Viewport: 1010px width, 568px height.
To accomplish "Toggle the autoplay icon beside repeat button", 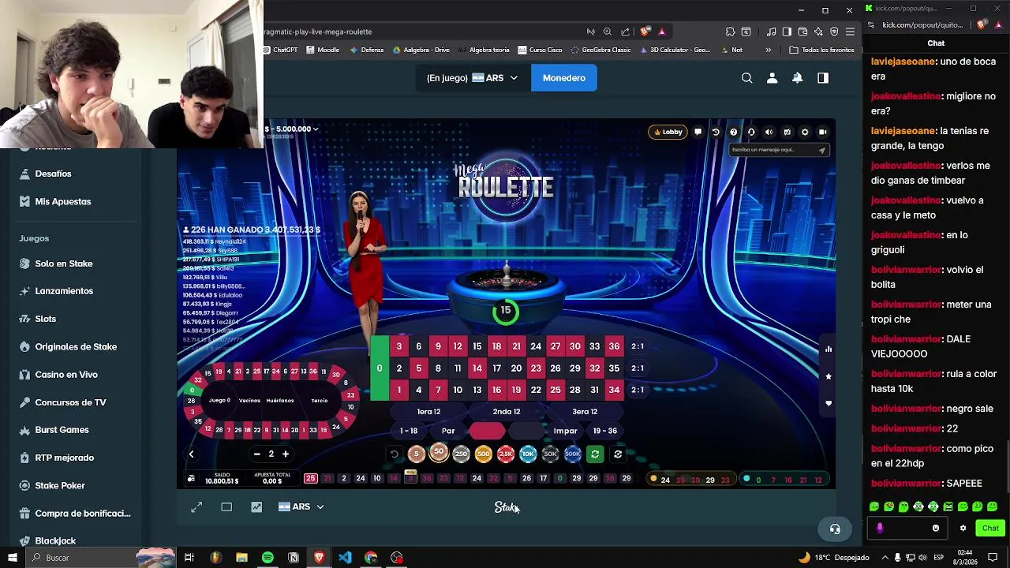I will click(x=618, y=454).
